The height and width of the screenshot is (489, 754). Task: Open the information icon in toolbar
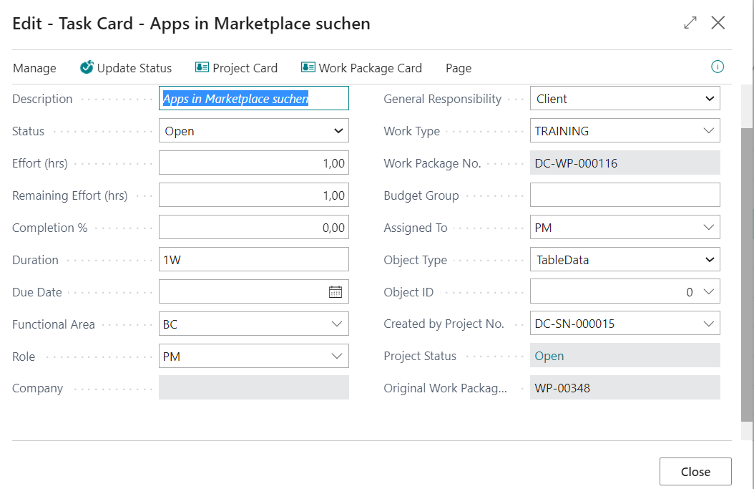(718, 67)
